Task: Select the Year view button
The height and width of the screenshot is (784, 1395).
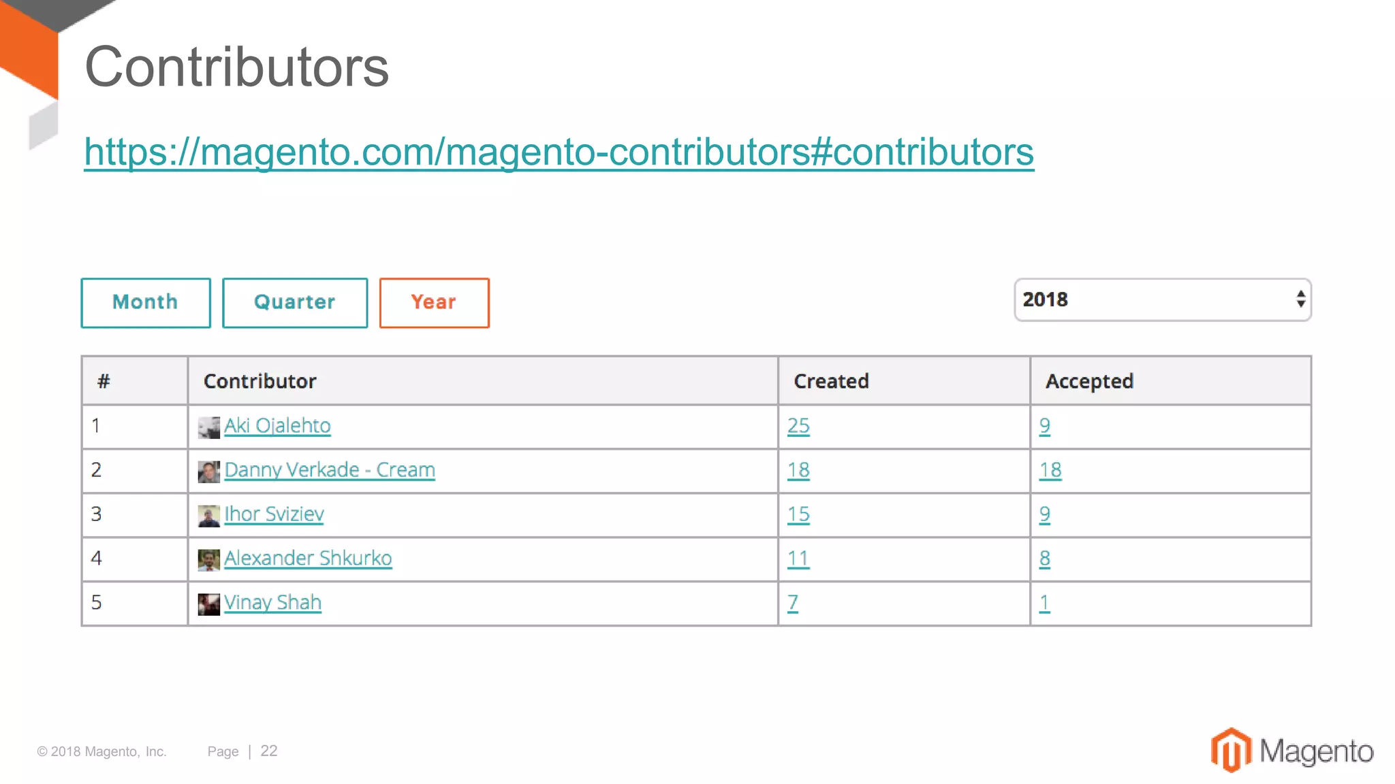Action: pyautogui.click(x=434, y=303)
